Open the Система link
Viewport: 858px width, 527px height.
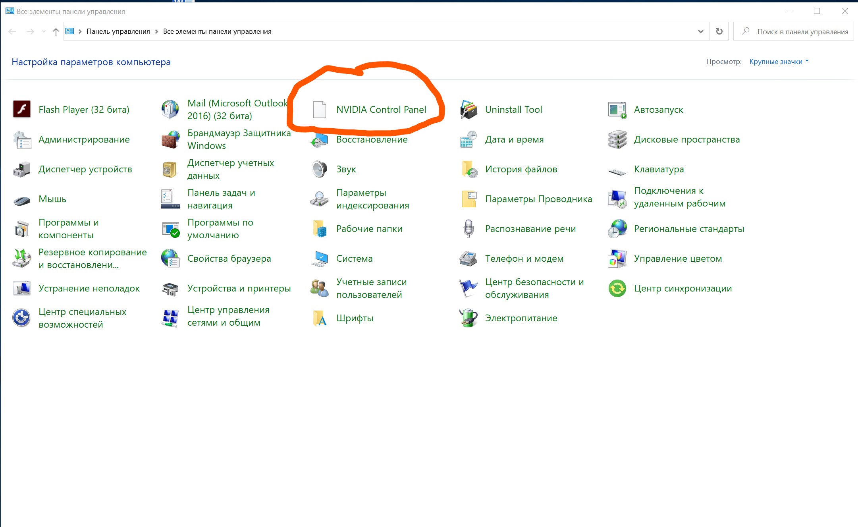[354, 259]
